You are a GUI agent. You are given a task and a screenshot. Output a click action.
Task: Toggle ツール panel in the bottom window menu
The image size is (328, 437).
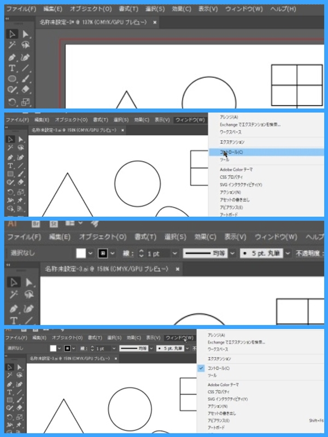pyautogui.click(x=212, y=376)
